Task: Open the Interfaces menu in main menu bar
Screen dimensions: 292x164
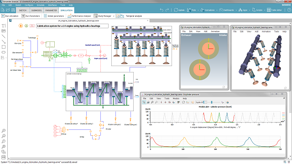Action: [52, 5]
